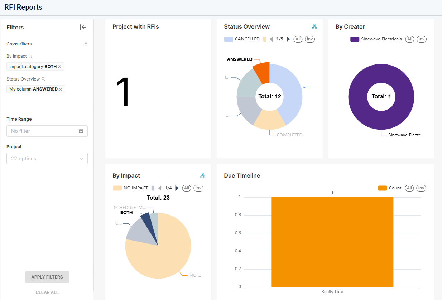Click the search icon beside Status Overview filter
The width and height of the screenshot is (442, 300).
coord(43,79)
